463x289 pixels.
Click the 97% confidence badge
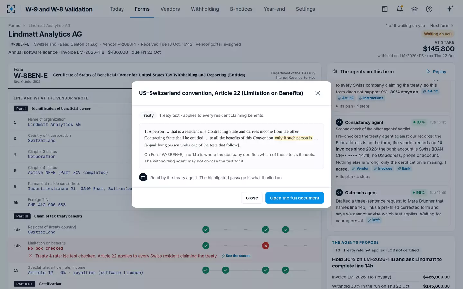pyautogui.click(x=419, y=122)
